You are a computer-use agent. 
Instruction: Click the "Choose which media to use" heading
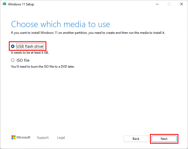click(61, 24)
